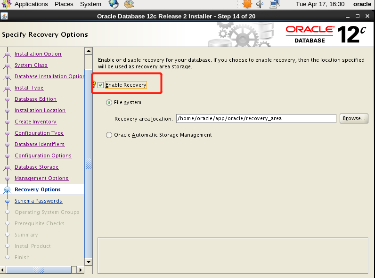The height and width of the screenshot is (278, 375).
Task: Go to Database Installation Option step
Action: click(x=49, y=76)
